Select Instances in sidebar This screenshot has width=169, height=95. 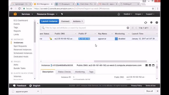click(18, 43)
